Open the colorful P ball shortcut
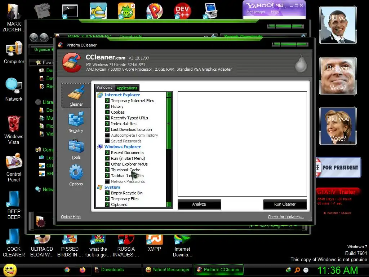Image resolution: width=369 pixels, height=277 pixels. point(154,11)
